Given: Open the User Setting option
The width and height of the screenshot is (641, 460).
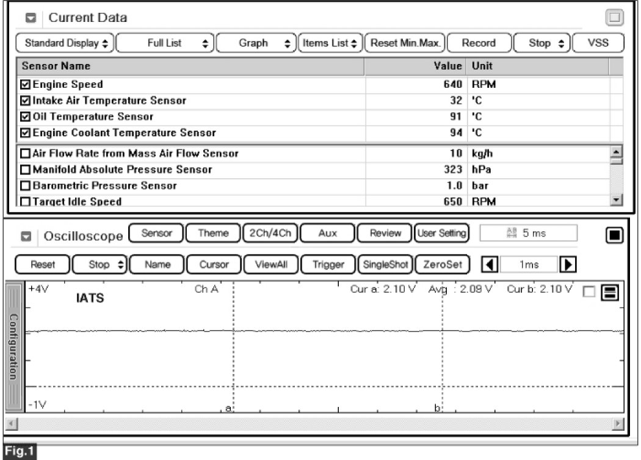Looking at the screenshot, I should click(x=441, y=233).
